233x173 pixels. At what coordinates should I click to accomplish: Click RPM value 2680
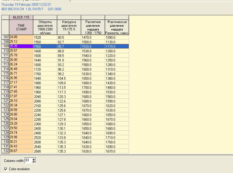click(x=45, y=151)
